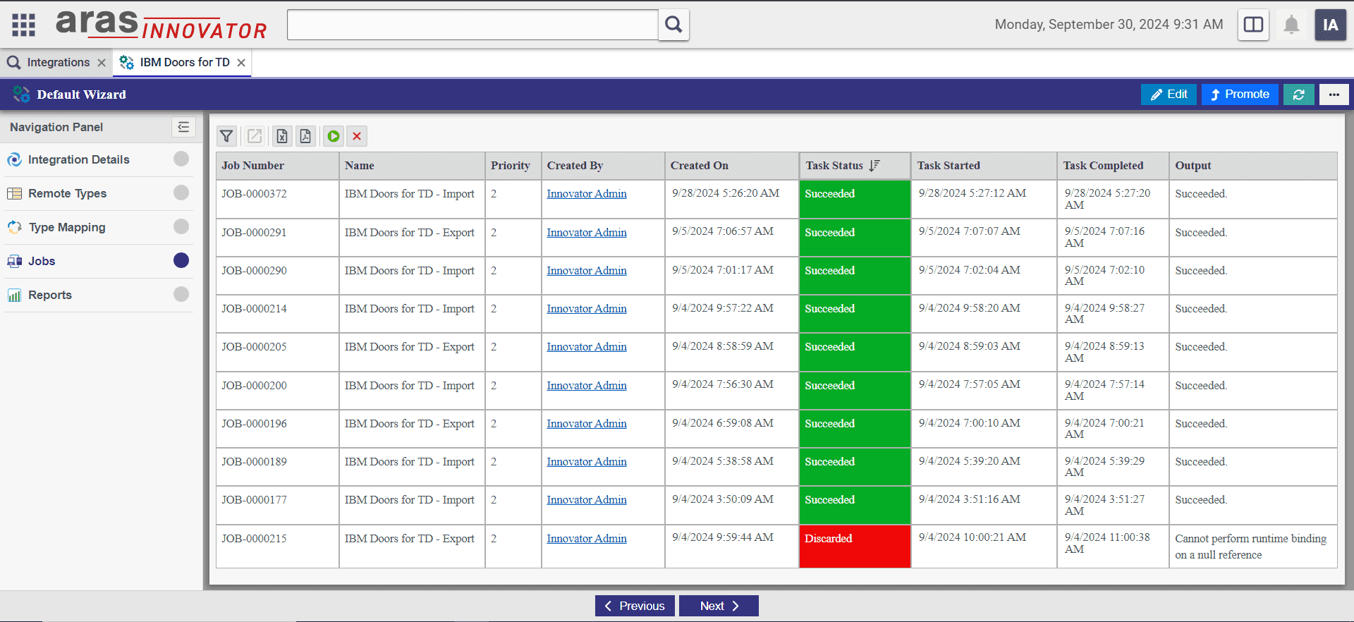Sort by Task Started column header
This screenshot has width=1354, height=622.
[984, 166]
